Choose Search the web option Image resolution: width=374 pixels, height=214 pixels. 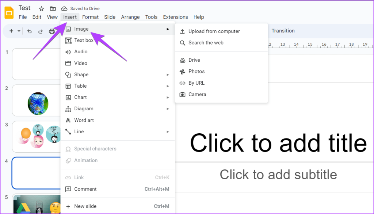(206, 43)
